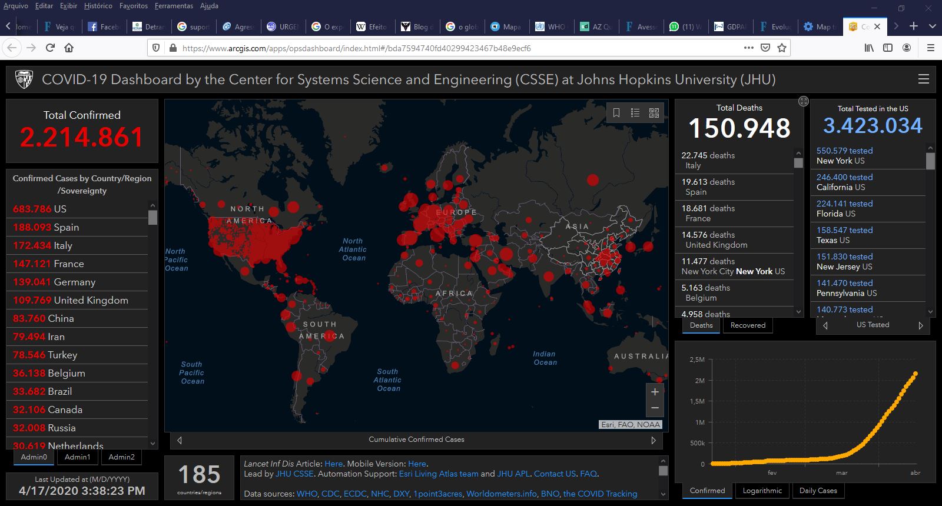The image size is (942, 506).
Task: Open the JHU CSSE link
Action: (x=294, y=474)
